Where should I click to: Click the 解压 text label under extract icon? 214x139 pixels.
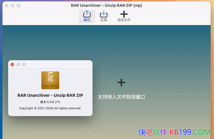pyautogui.click(x=87, y=20)
